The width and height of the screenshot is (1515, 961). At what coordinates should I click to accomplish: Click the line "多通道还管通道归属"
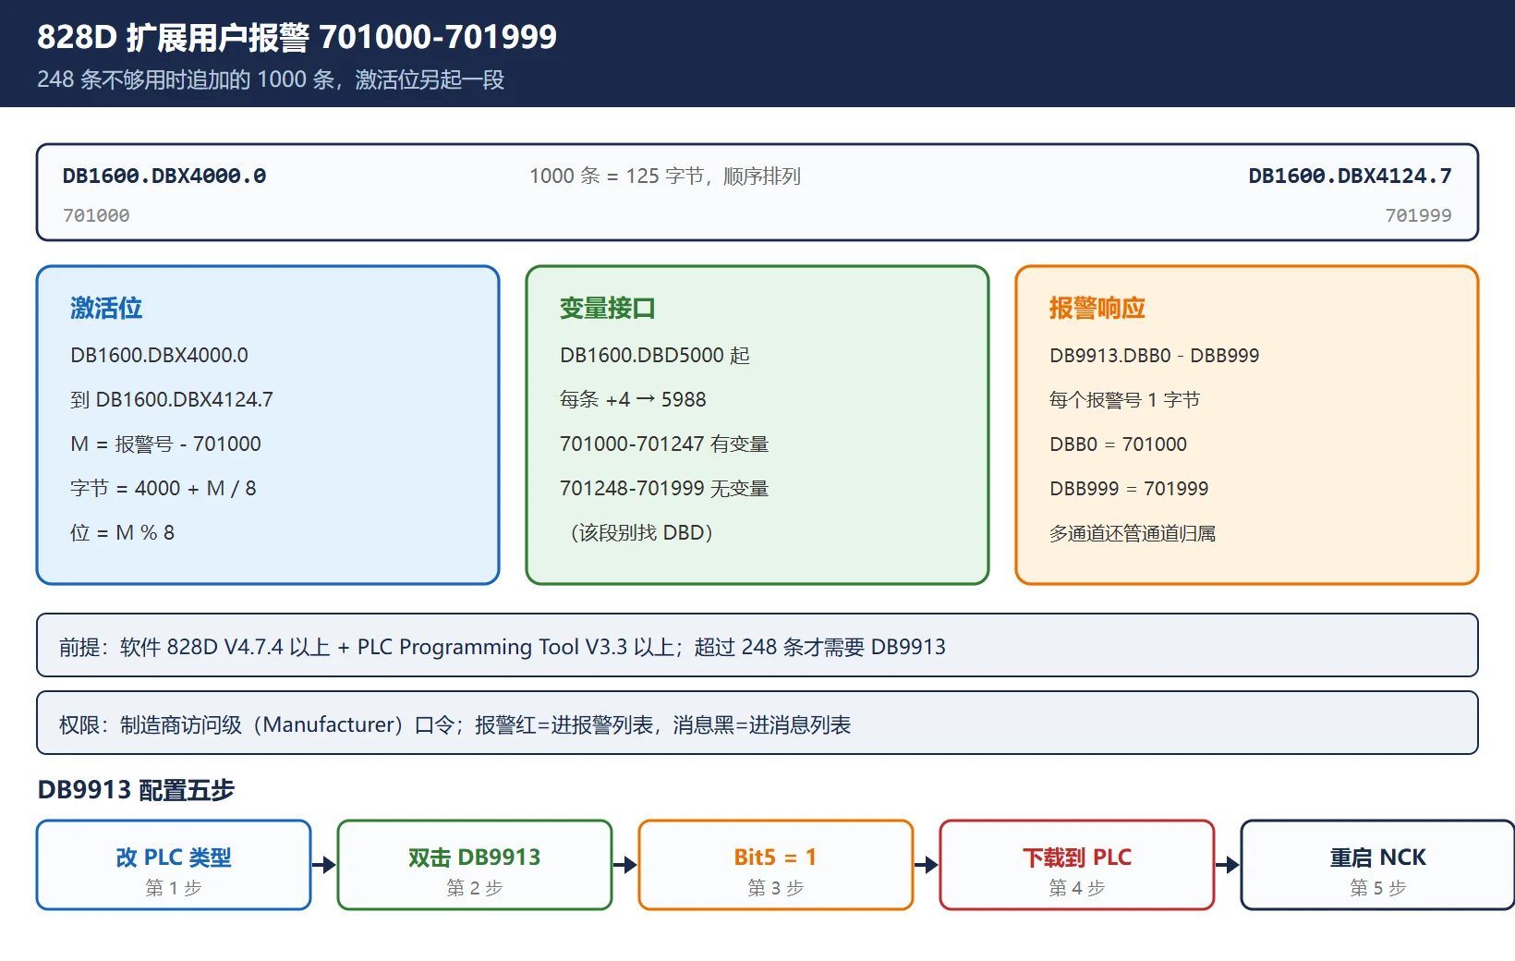1133,532
